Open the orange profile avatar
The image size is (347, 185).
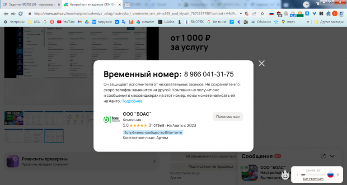coord(335,14)
